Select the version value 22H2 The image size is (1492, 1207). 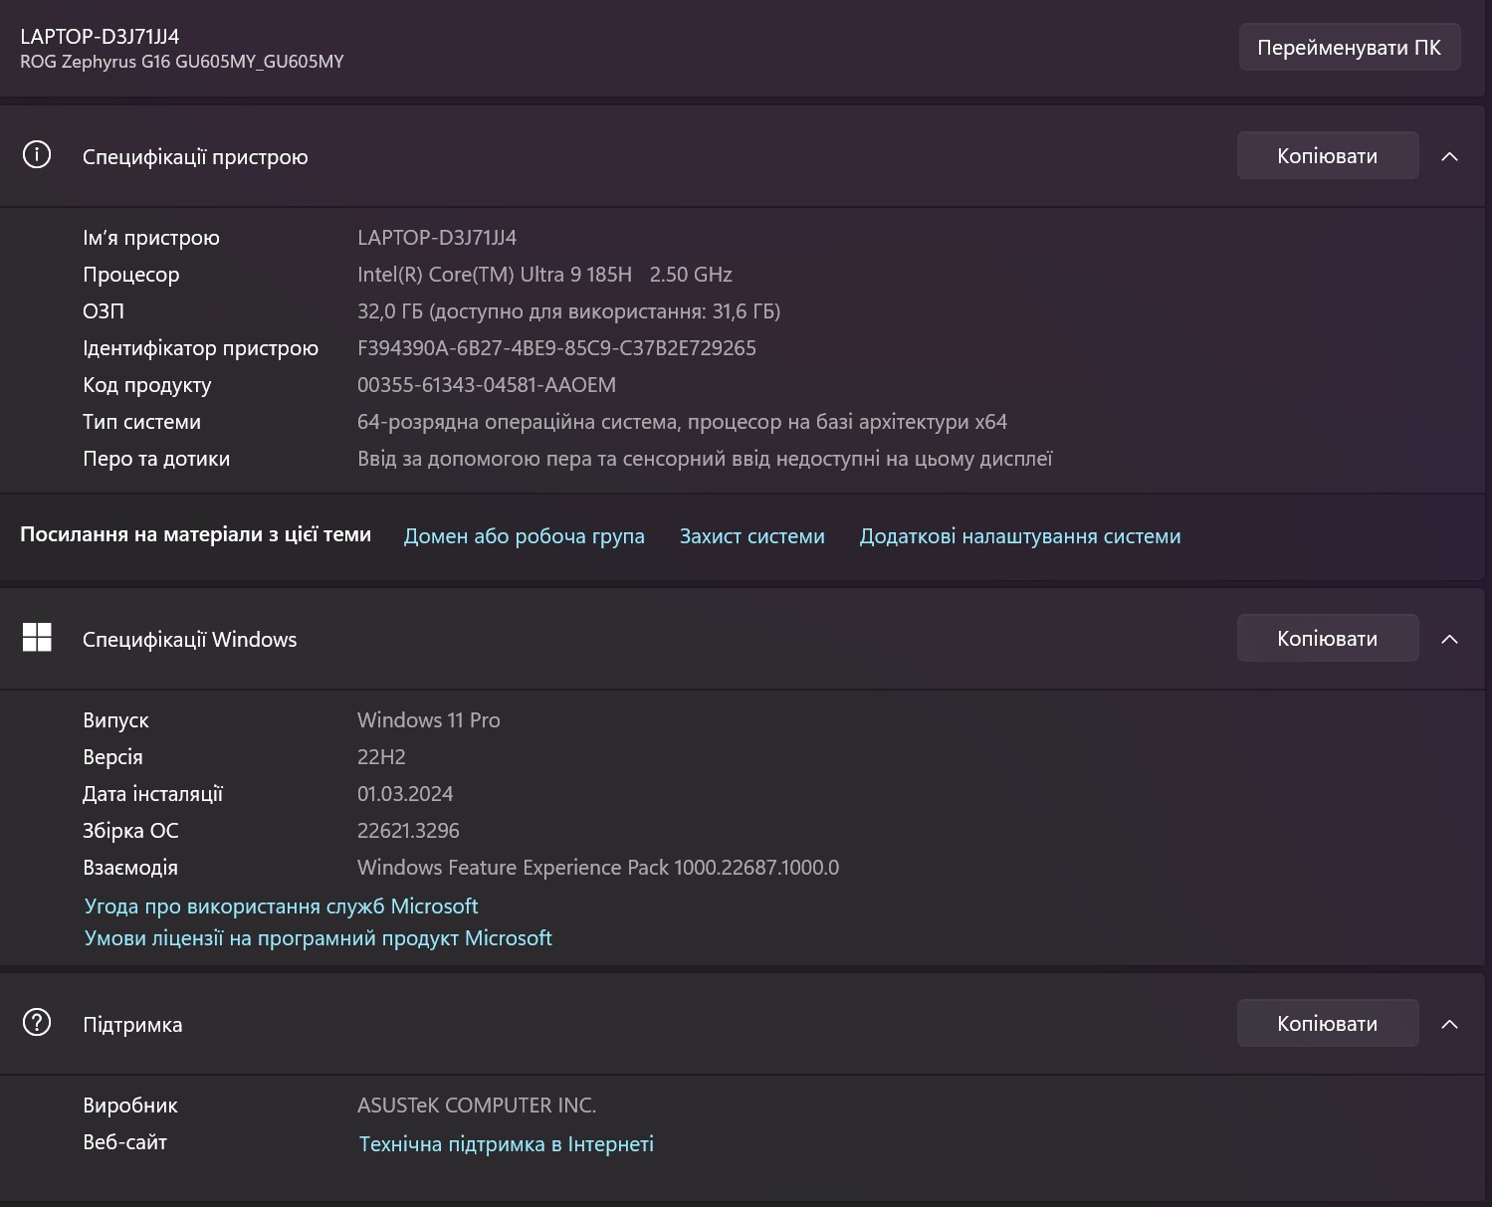point(381,757)
